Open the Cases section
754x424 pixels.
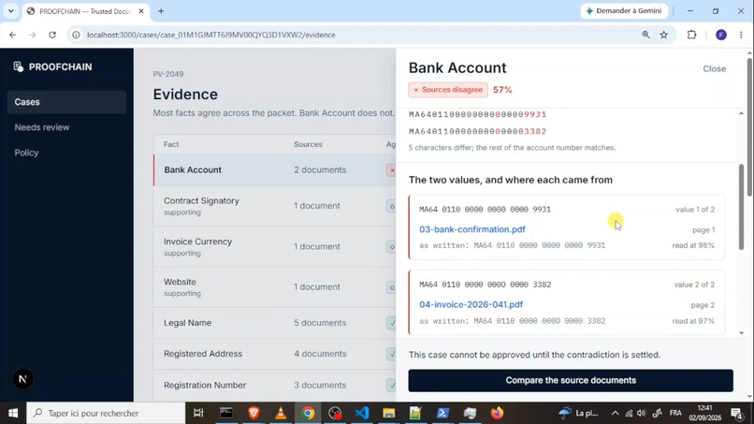click(x=66, y=102)
